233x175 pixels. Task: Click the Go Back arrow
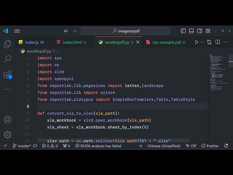pyautogui.click(x=66, y=31)
